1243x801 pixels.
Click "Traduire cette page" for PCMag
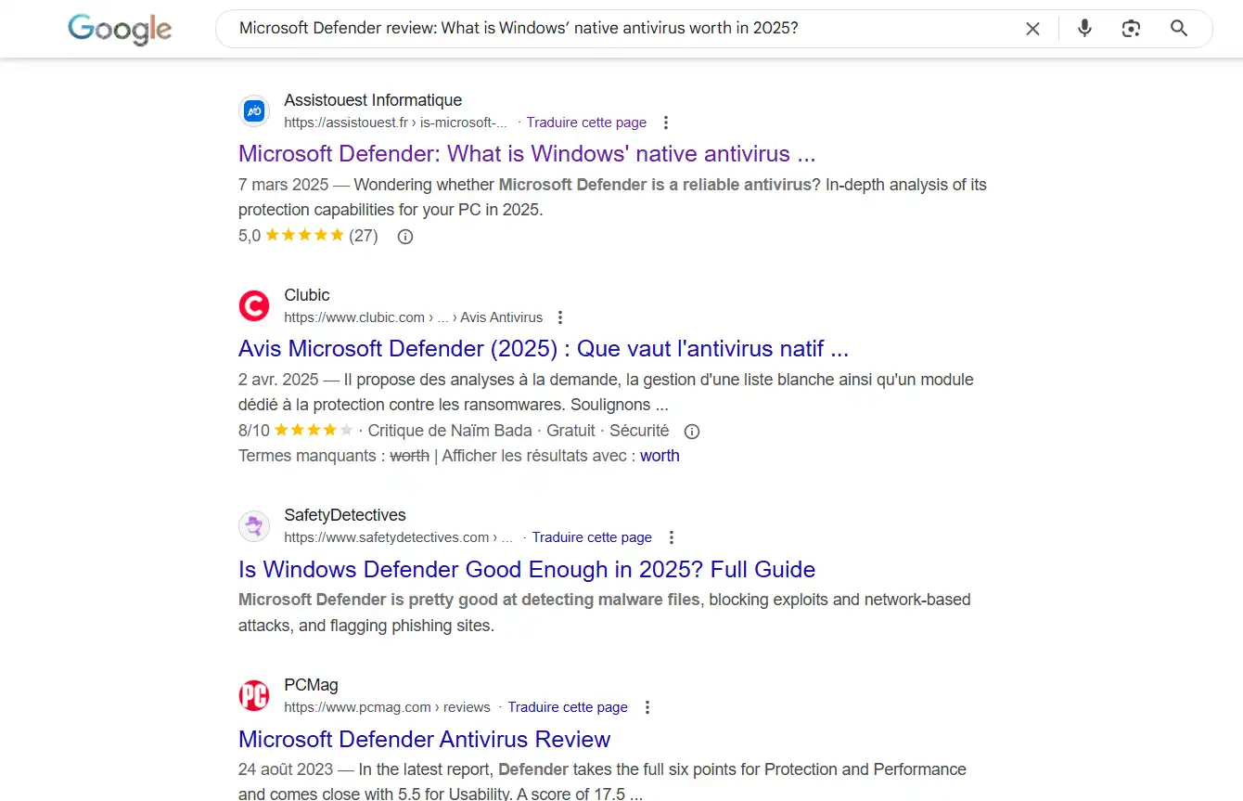tap(568, 707)
